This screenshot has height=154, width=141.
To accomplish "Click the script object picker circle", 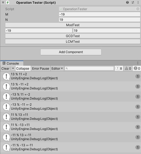I will pyautogui.click(x=138, y=9).
